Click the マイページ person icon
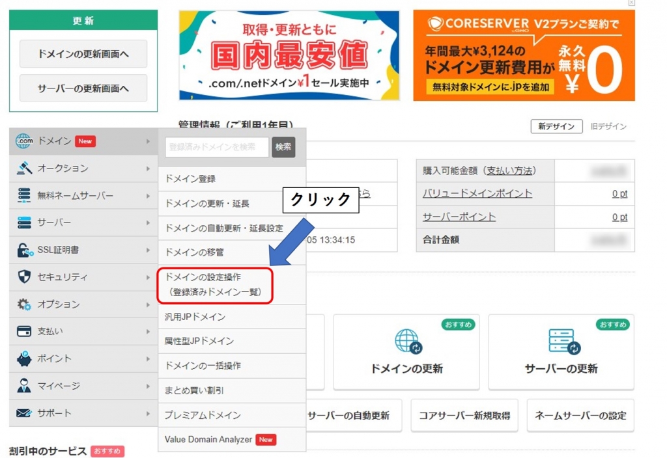667x458 pixels. point(24,385)
